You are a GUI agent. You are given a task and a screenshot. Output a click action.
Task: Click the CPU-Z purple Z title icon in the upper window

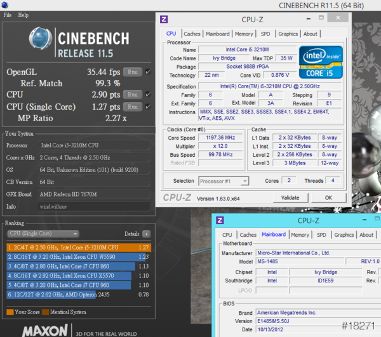coord(164,19)
